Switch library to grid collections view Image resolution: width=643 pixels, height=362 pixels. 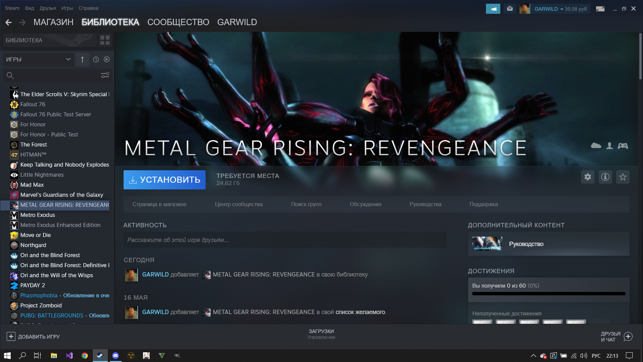click(105, 40)
